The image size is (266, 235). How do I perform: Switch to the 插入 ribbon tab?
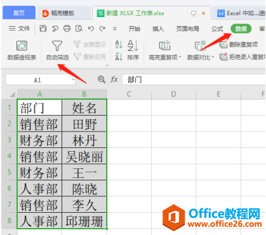coord(158,29)
